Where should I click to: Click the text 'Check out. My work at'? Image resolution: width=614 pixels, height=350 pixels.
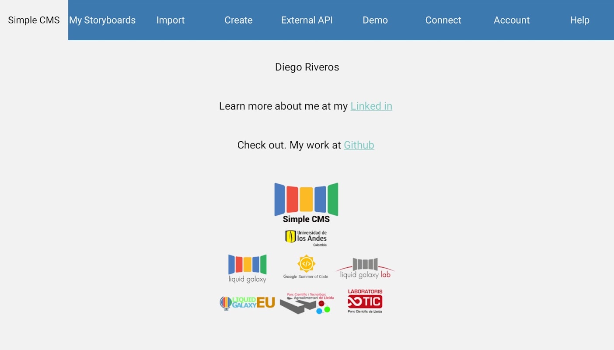[289, 145]
